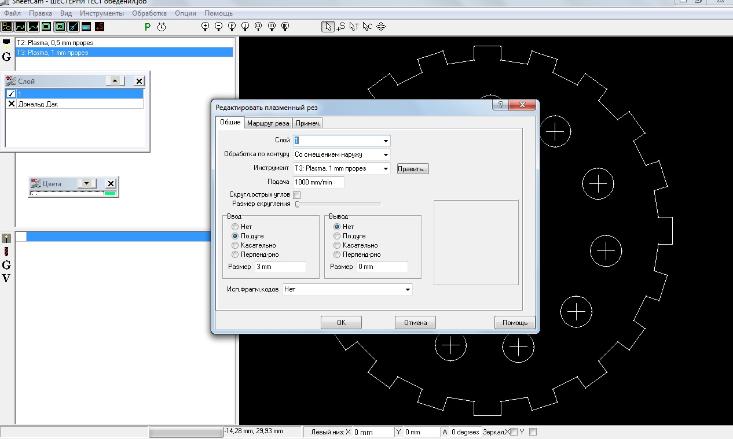Viewport: 733px width, 439px height.
Task: Select Нет radio in Ввод group
Action: (x=235, y=227)
